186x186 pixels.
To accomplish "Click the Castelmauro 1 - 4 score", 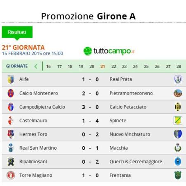I will point(90,121).
